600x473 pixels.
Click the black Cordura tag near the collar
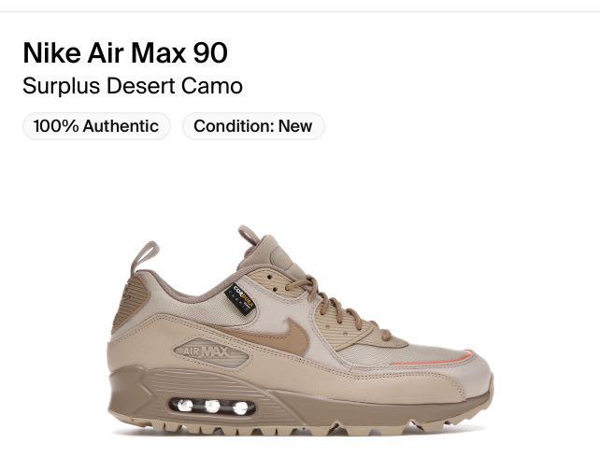tap(240, 299)
